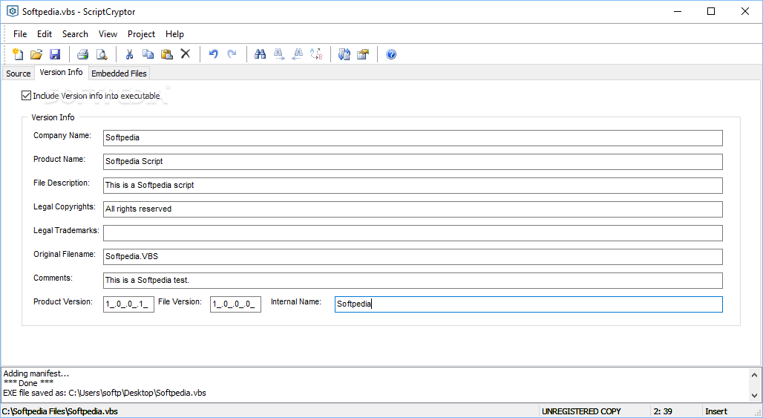Open Find with the binoculars icon

(x=261, y=54)
